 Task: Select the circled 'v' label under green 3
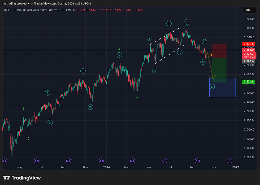click(x=119, y=55)
